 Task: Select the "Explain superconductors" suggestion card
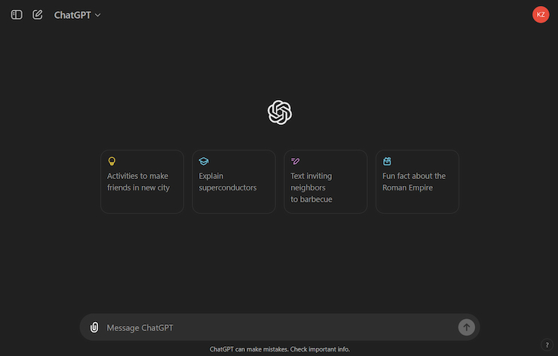coord(234,181)
